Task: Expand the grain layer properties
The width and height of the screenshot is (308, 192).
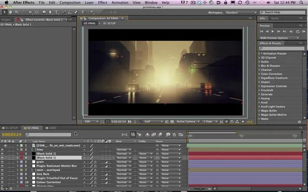Action: click(x=17, y=162)
